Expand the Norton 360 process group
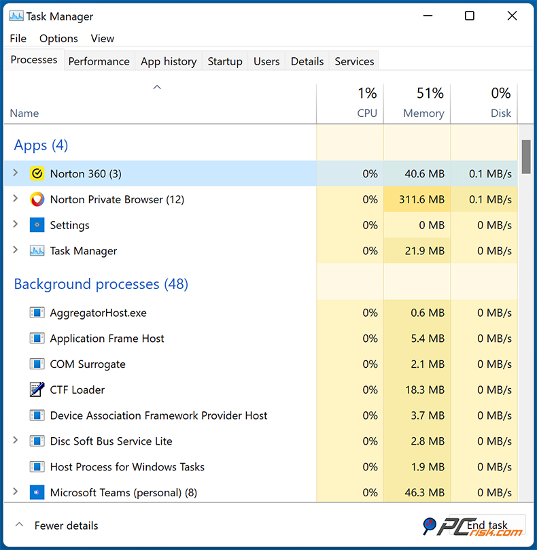Screen dimensions: 537x550 15,173
